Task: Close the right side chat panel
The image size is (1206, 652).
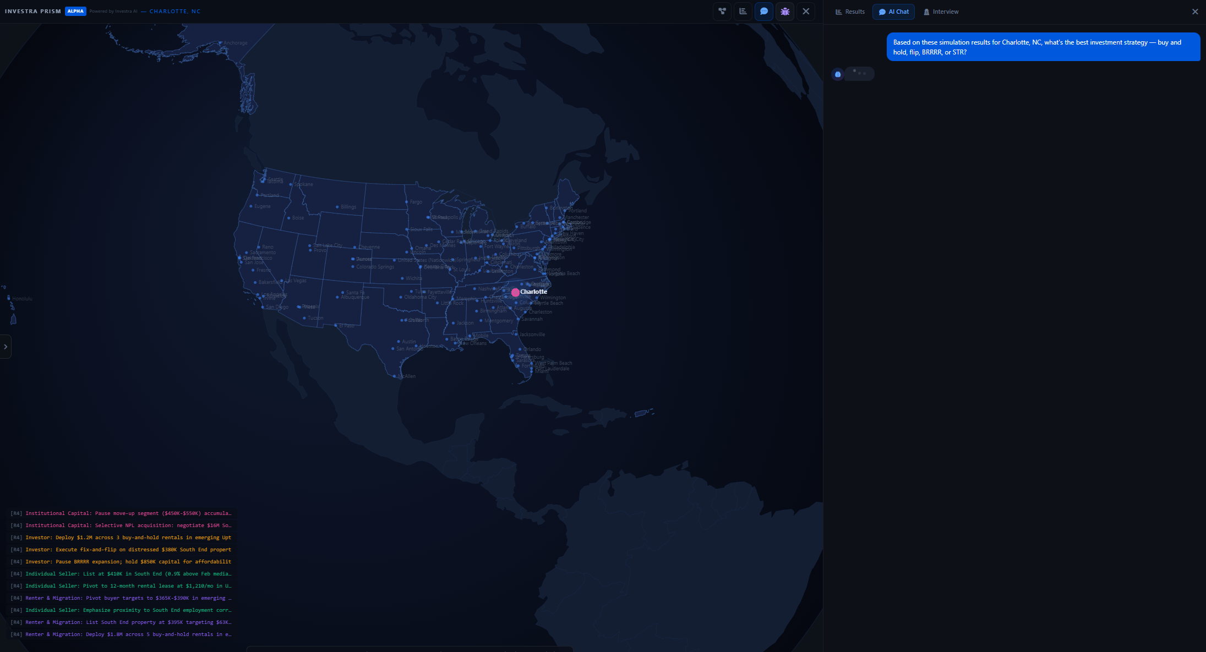Action: point(1195,12)
